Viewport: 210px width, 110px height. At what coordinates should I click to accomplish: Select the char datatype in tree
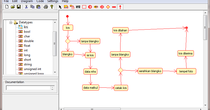[x=27, y=36]
